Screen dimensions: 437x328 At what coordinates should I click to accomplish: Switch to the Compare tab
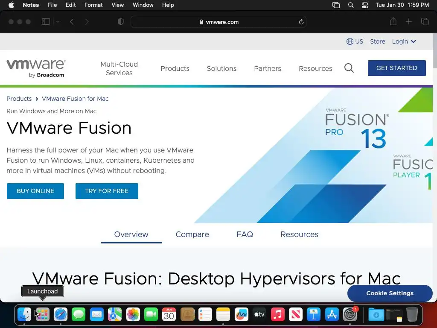pyautogui.click(x=192, y=234)
